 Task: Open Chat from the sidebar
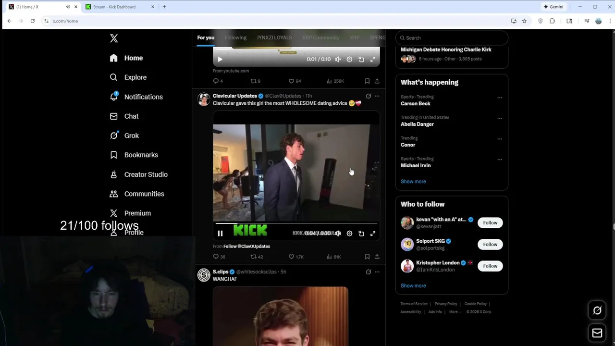124,116
